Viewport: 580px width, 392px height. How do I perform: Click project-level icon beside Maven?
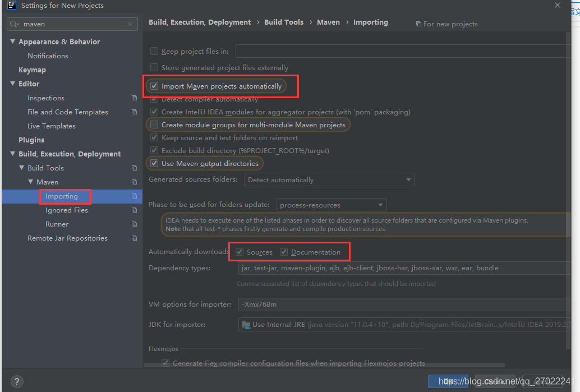(134, 182)
